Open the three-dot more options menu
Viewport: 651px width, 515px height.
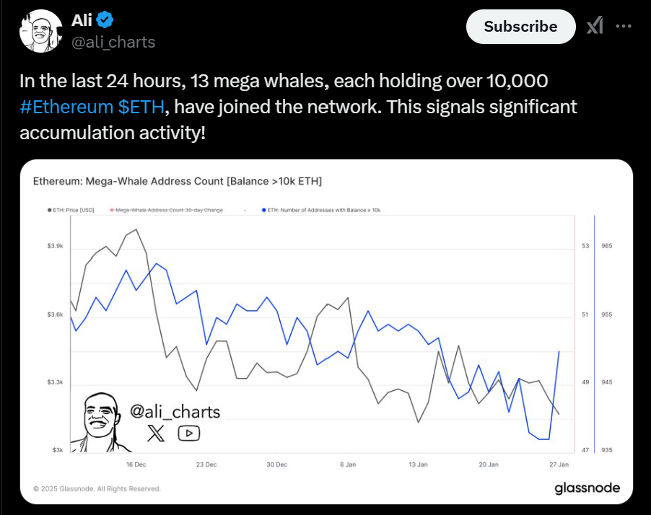click(x=624, y=27)
